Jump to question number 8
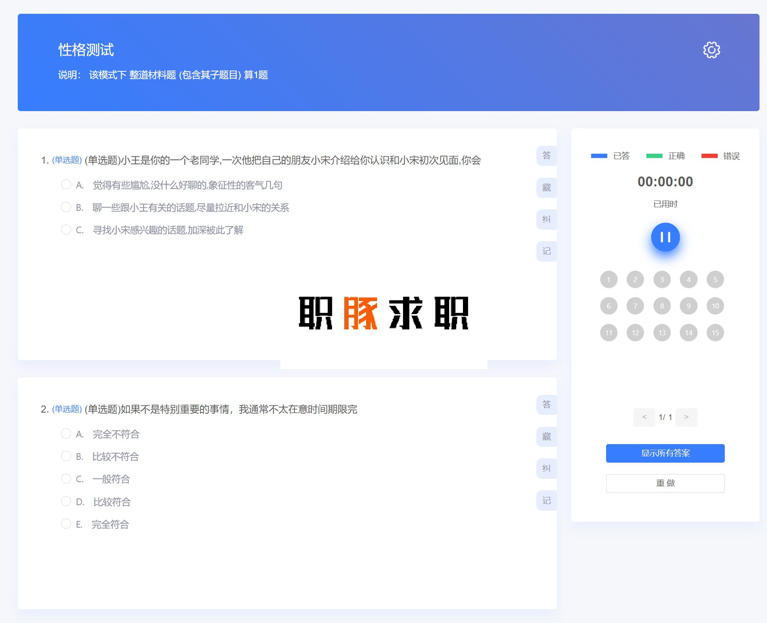The width and height of the screenshot is (767, 623). click(662, 306)
